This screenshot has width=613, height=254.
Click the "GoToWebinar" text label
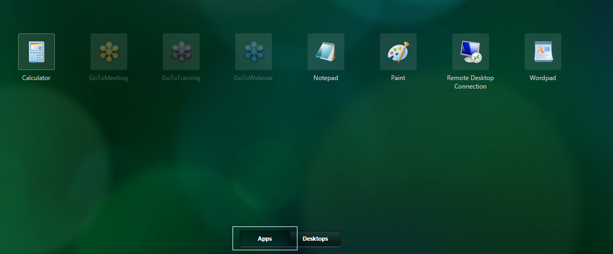(253, 78)
